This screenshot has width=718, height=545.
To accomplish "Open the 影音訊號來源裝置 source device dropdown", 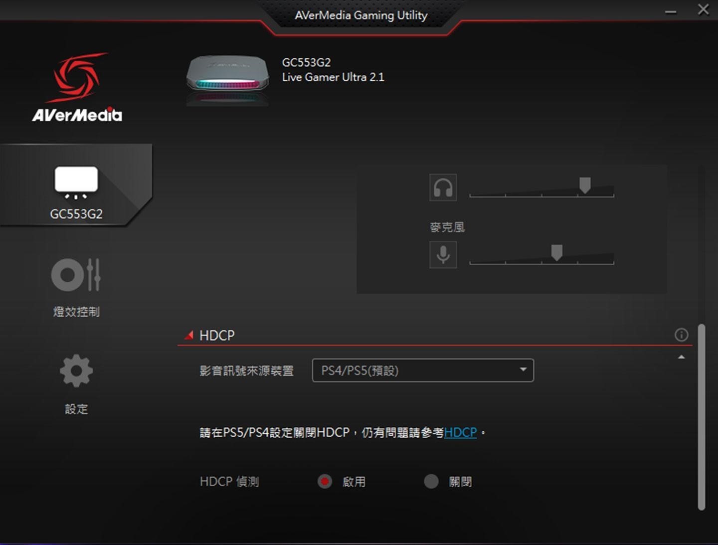I will (x=422, y=370).
